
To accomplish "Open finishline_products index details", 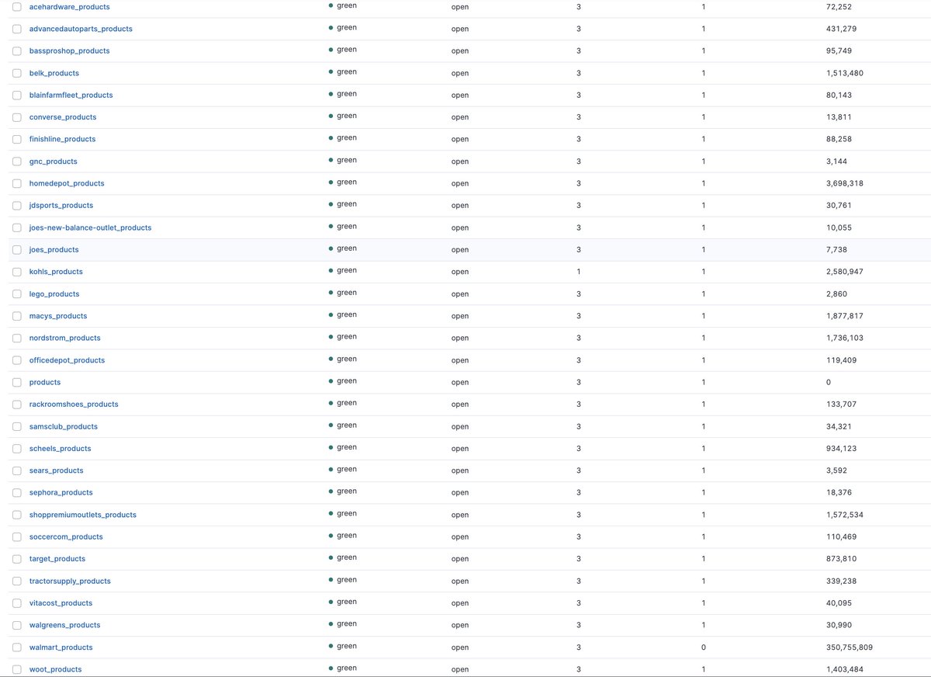I will point(62,139).
